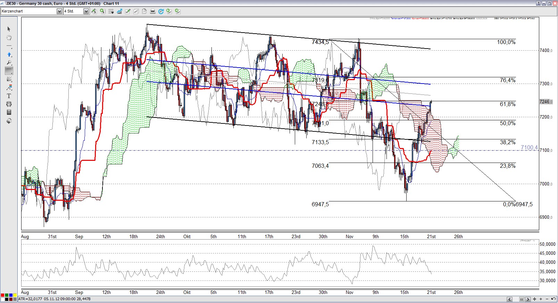Pick the blue arrow marker tool

click(x=9, y=54)
